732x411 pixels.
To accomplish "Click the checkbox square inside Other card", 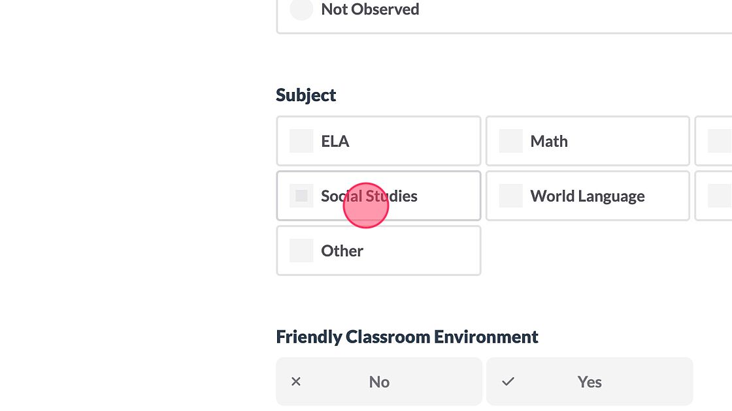I will click(301, 251).
